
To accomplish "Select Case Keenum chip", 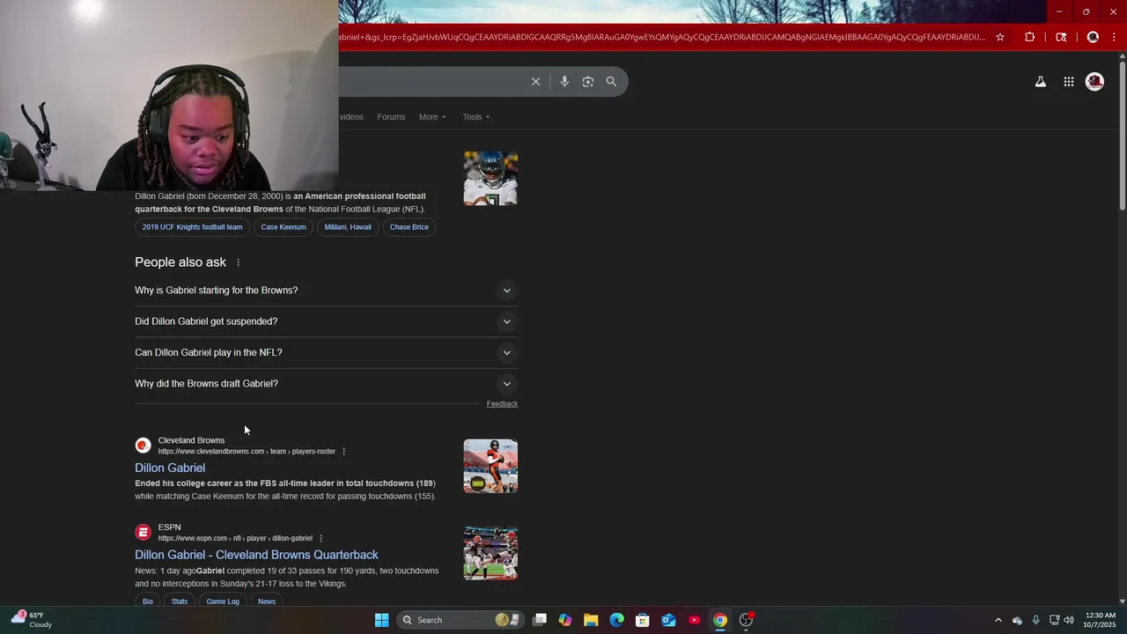I will tap(284, 227).
